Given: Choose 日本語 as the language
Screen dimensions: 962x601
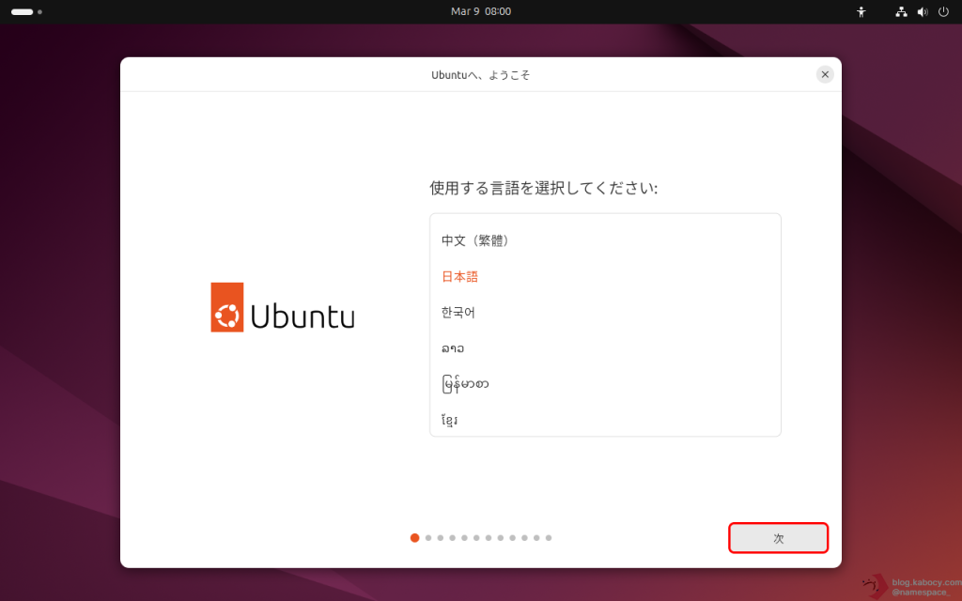Looking at the screenshot, I should click(x=460, y=276).
